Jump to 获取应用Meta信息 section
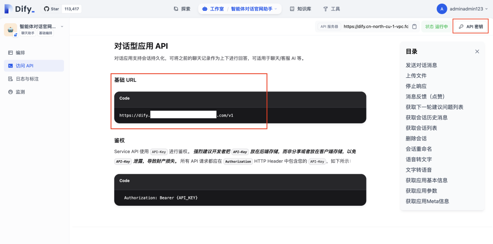Screen dimensions: 493x244 click(x=427, y=201)
